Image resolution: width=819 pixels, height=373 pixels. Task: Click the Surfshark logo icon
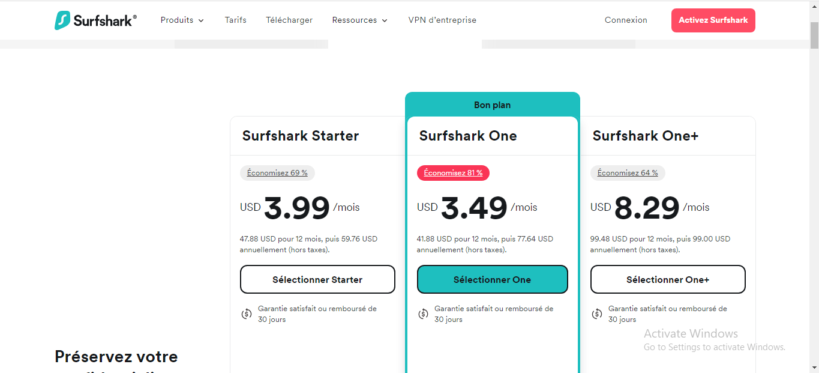point(62,20)
